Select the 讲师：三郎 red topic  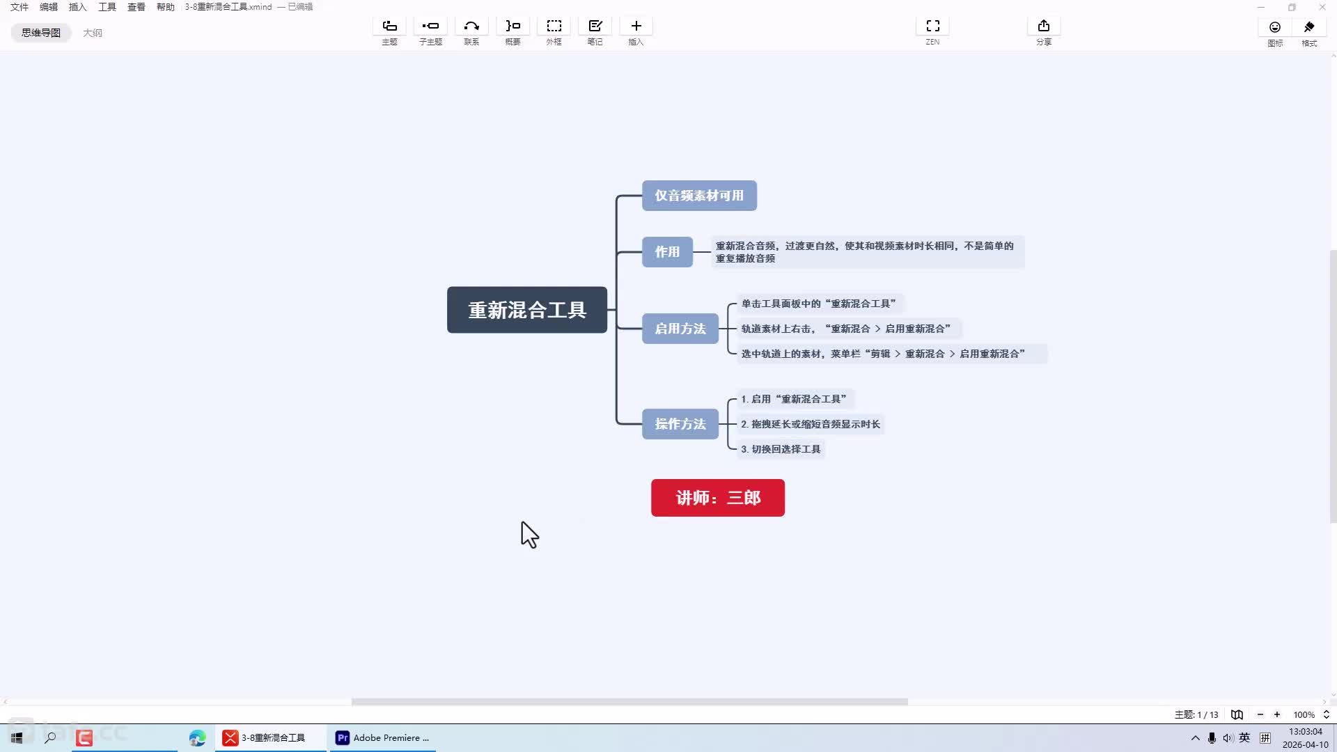pos(718,498)
